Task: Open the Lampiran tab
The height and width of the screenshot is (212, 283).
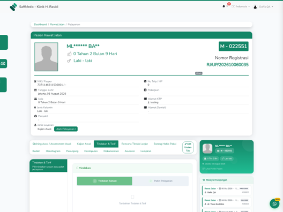Action: 146,151
